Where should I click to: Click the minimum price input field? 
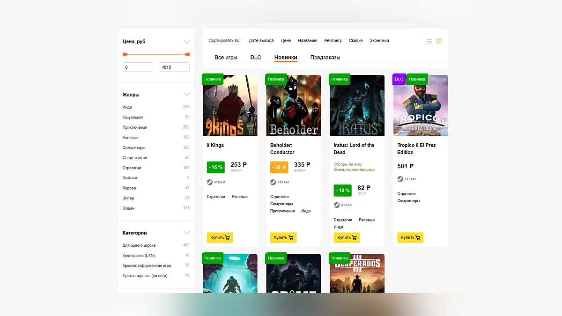pyautogui.click(x=138, y=67)
